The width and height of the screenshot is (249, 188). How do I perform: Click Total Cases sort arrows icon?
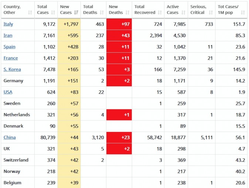(x=53, y=13)
